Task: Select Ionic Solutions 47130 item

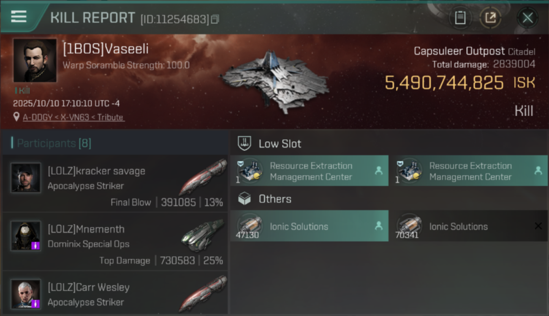Action: [x=309, y=226]
